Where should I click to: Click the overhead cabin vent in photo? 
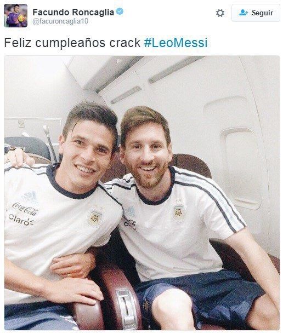175,69
